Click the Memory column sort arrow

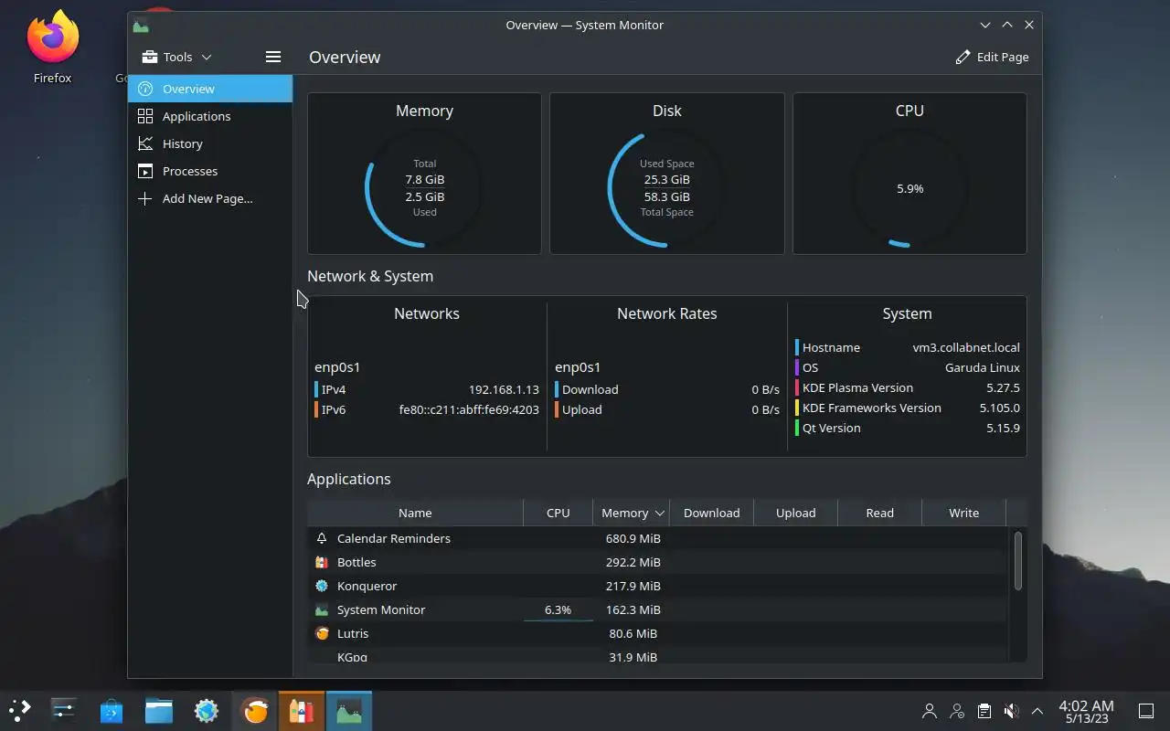pos(659,514)
